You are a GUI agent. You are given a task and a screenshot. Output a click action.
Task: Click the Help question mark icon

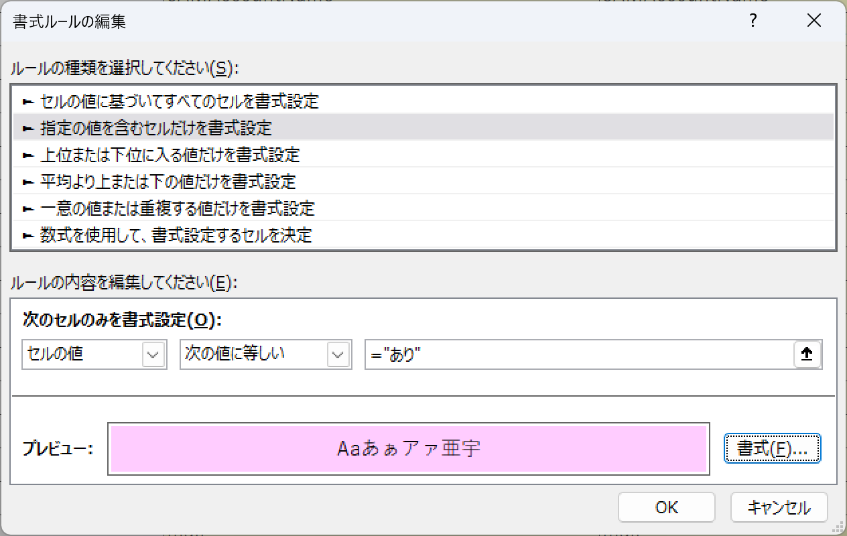pyautogui.click(x=753, y=21)
